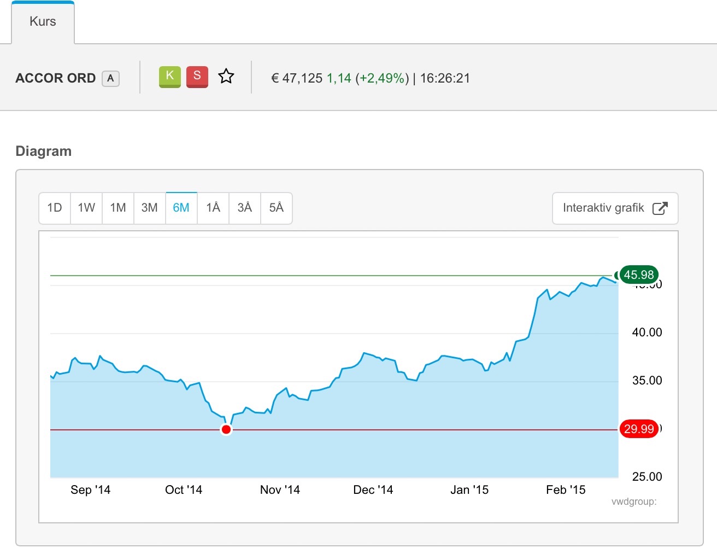Add ACCOR ORD to favorites with star
717x554 pixels.
point(226,77)
